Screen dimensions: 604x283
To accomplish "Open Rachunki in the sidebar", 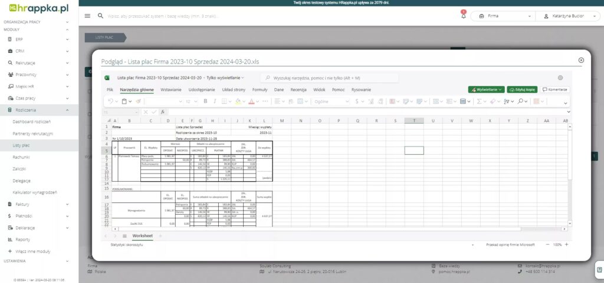I will [21, 157].
